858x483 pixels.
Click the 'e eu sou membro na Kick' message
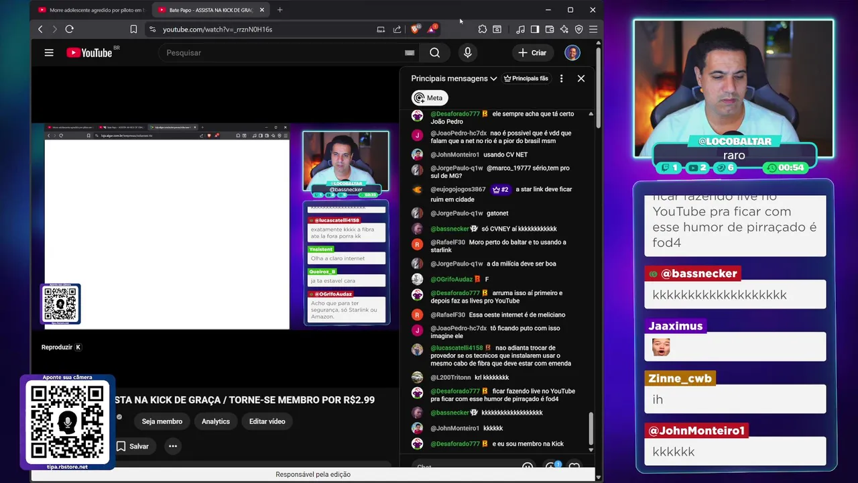[528, 444]
